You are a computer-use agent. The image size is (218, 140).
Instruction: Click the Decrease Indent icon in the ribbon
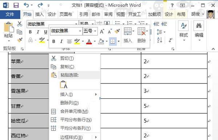(156, 24)
